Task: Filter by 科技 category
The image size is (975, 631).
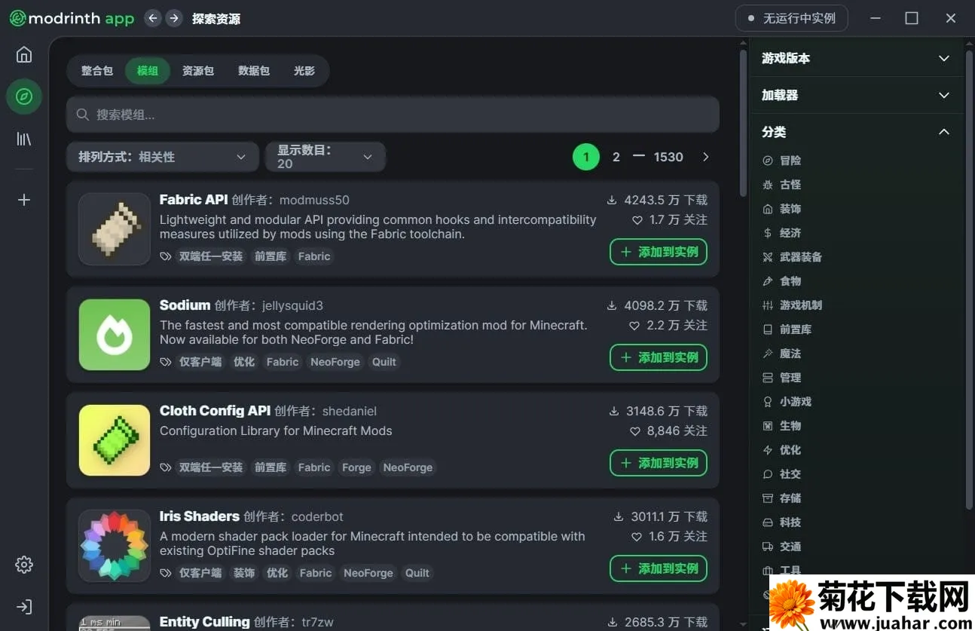Action: 781,522
